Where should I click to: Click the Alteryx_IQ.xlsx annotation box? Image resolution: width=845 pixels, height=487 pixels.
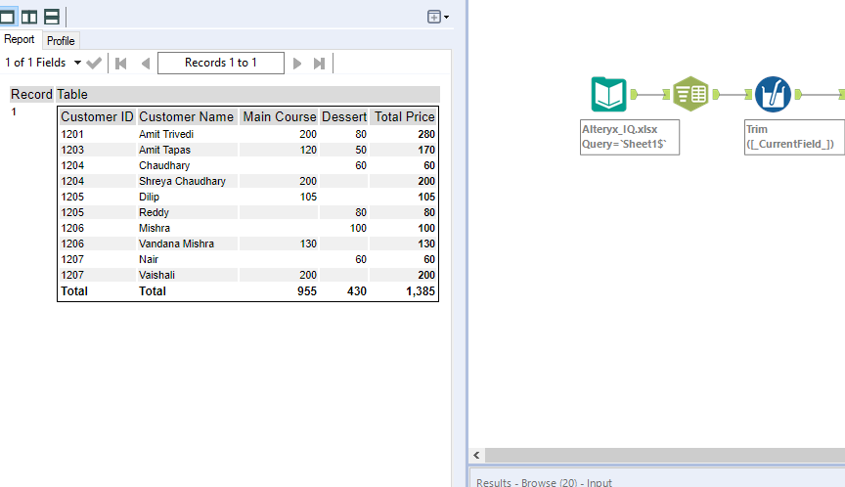[630, 137]
